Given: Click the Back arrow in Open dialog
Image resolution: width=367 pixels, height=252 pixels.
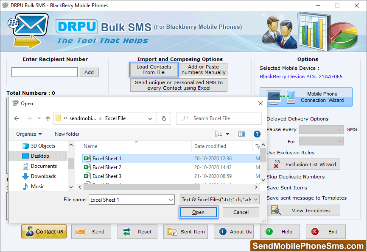Looking at the screenshot, I should (17, 118).
